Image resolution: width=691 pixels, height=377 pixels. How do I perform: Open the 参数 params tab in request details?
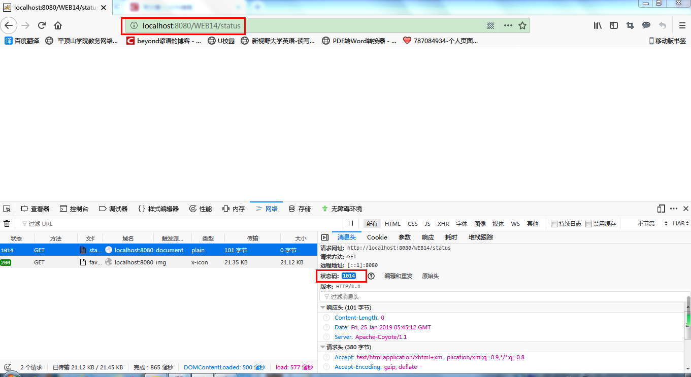coord(405,237)
